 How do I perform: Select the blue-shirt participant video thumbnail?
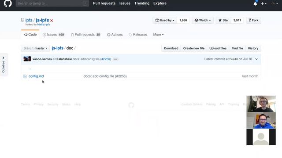[261, 120]
